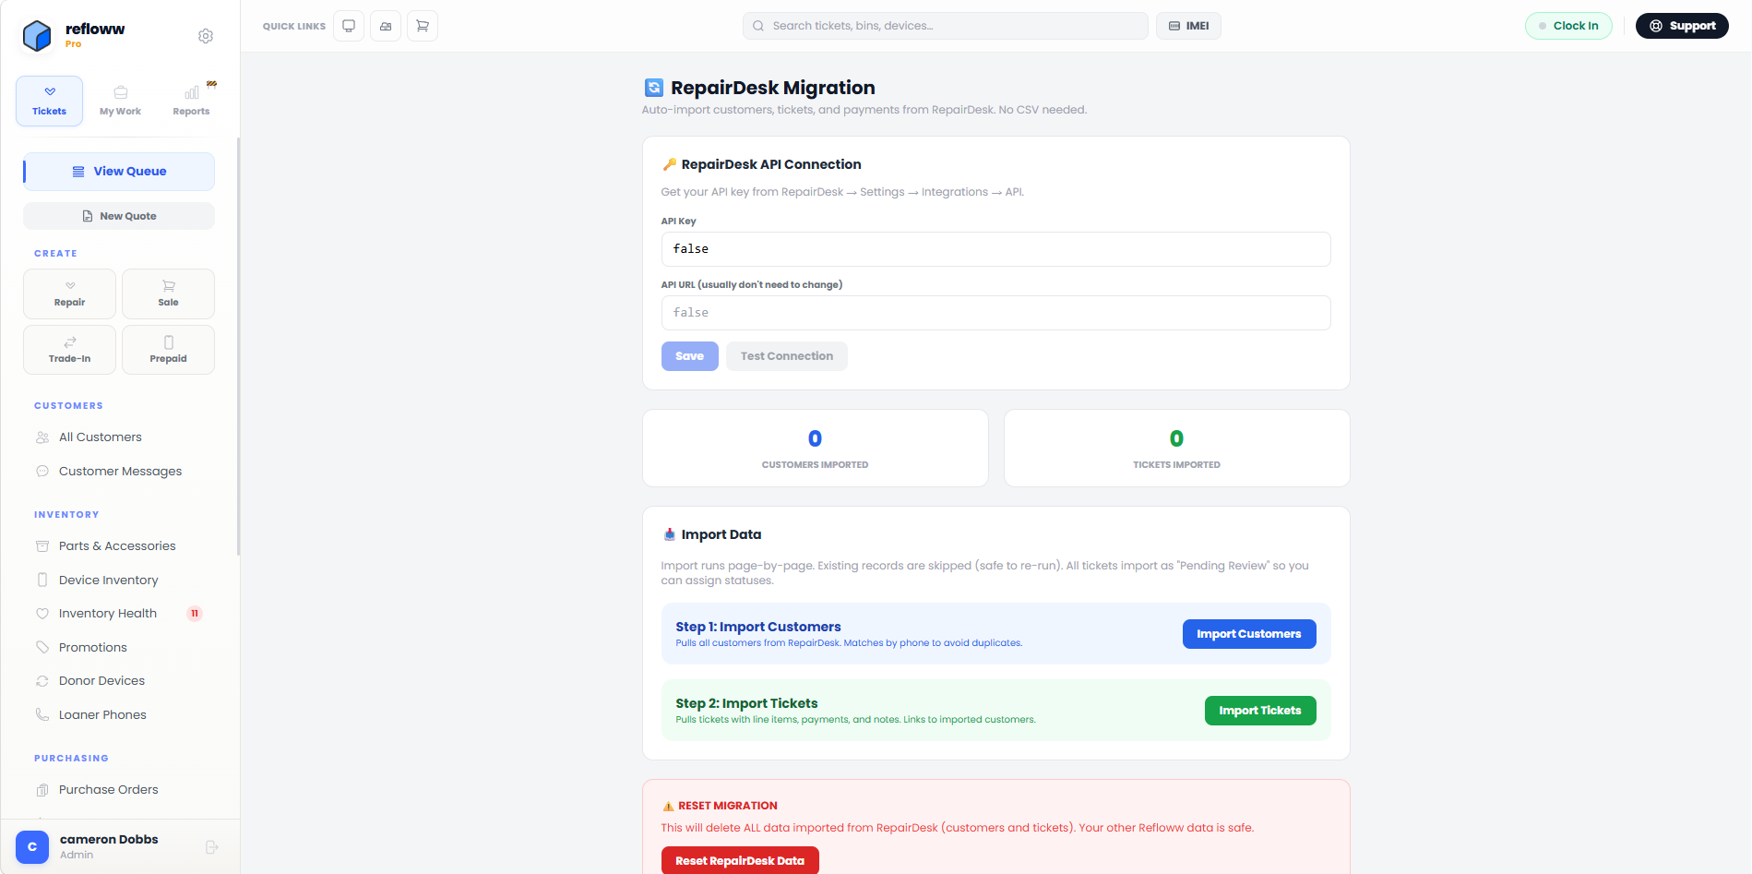Image resolution: width=1752 pixels, height=874 pixels.
Task: Click the refloww cube logo
Action: 37,36
